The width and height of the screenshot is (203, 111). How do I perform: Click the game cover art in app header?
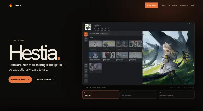pos(88,27)
